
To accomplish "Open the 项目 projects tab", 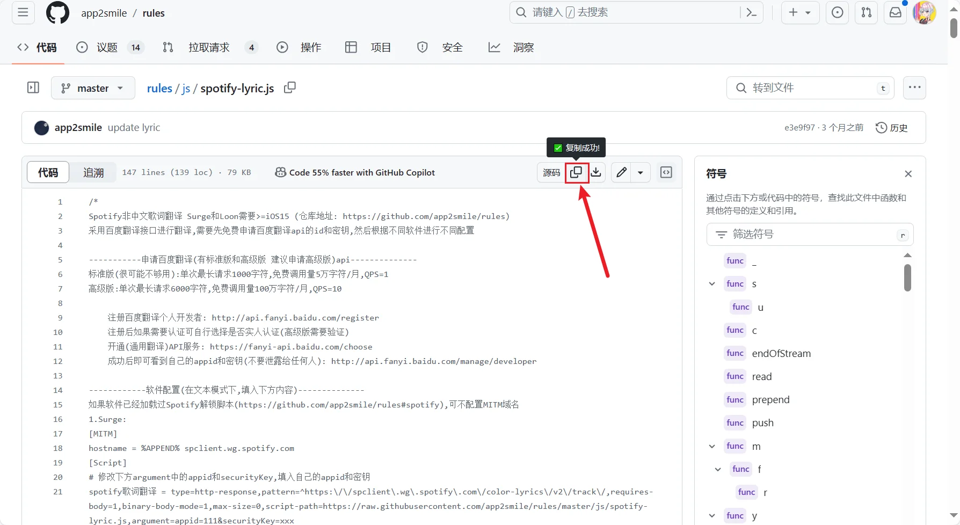I will coord(368,47).
